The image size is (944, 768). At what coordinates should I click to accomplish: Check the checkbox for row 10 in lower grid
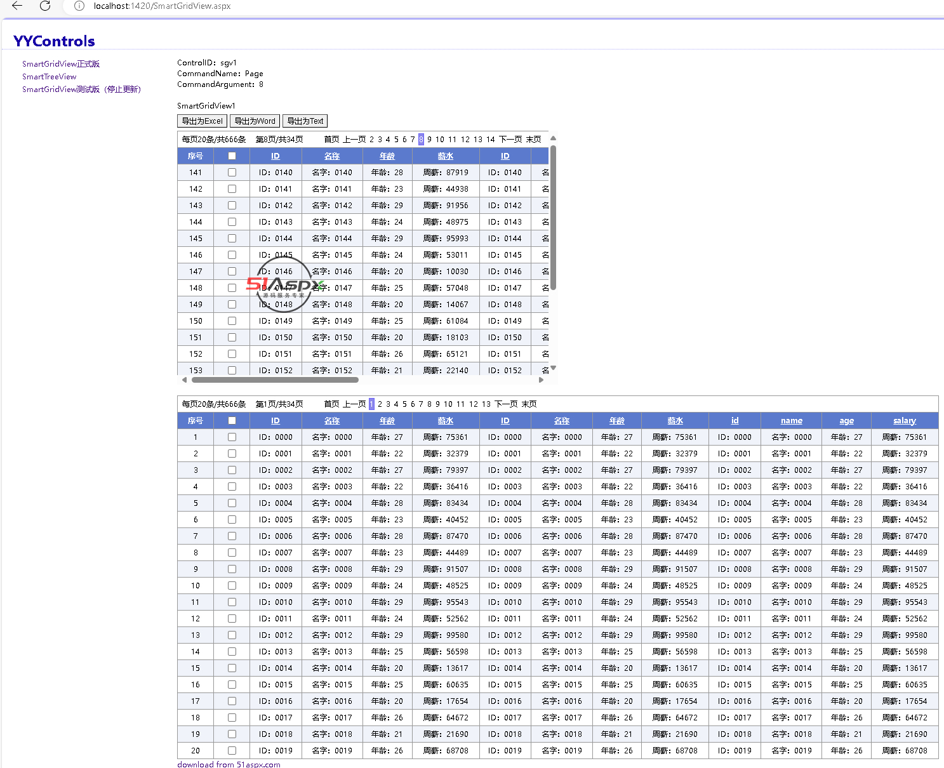[232, 586]
